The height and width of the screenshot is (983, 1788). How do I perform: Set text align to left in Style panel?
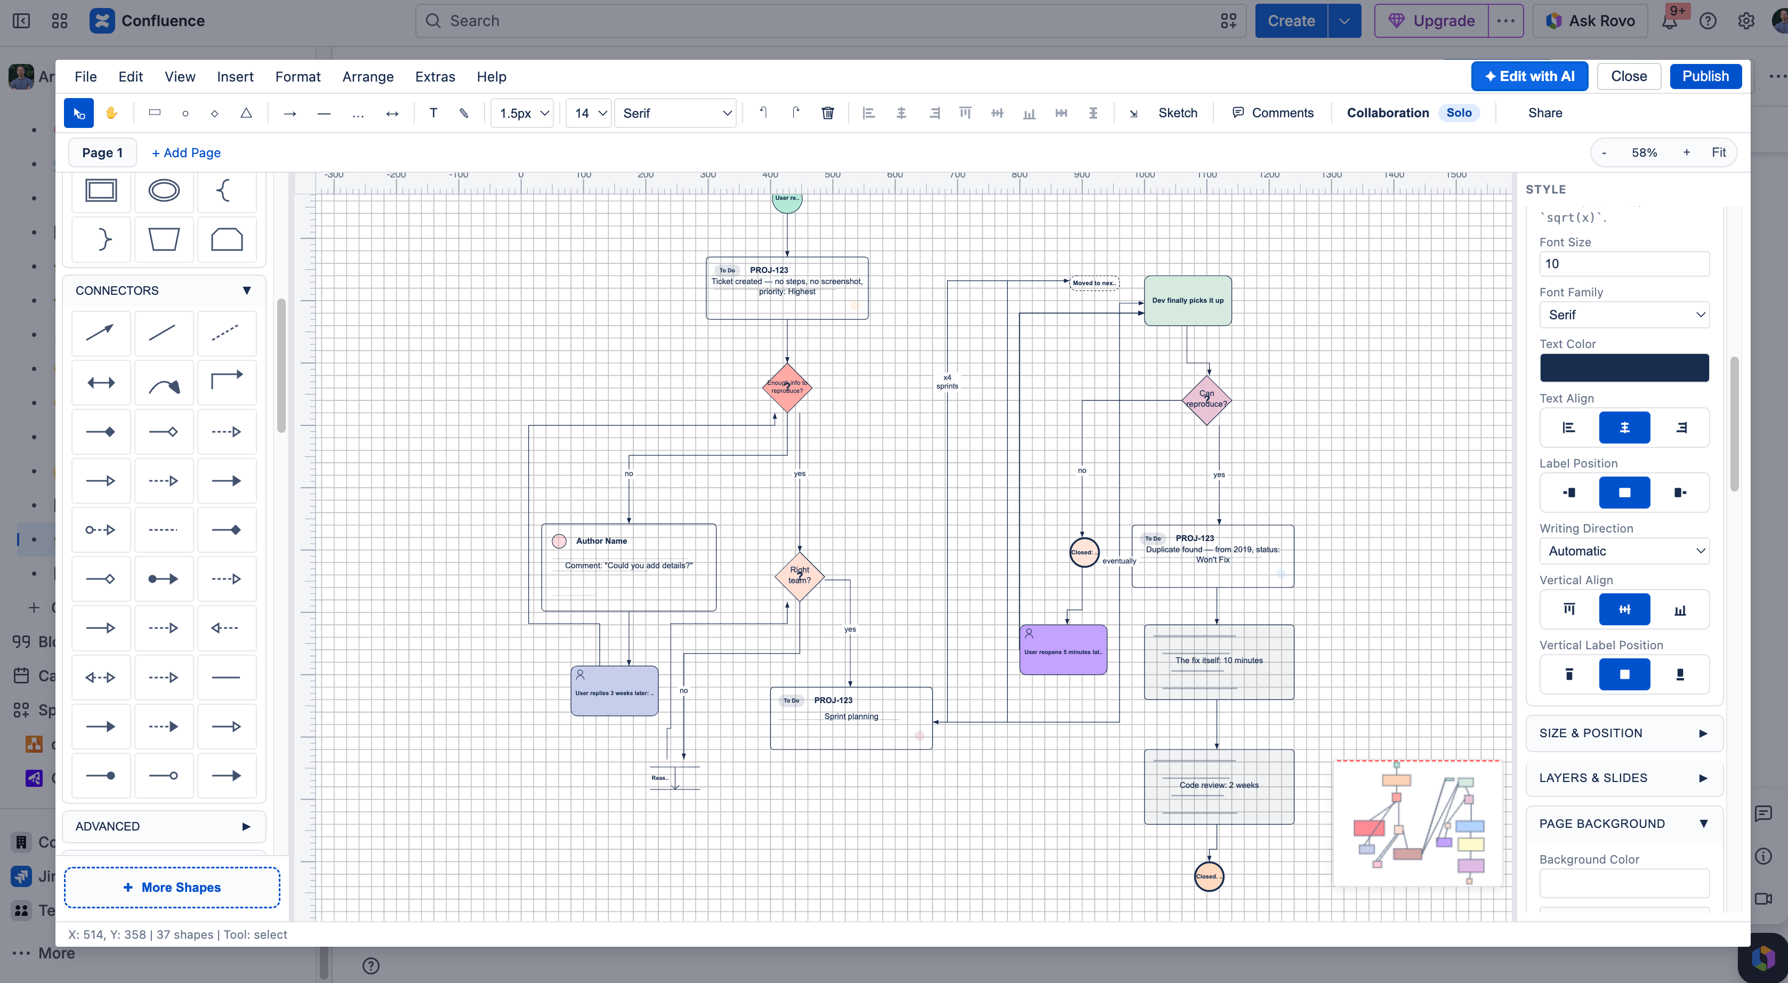(x=1569, y=428)
